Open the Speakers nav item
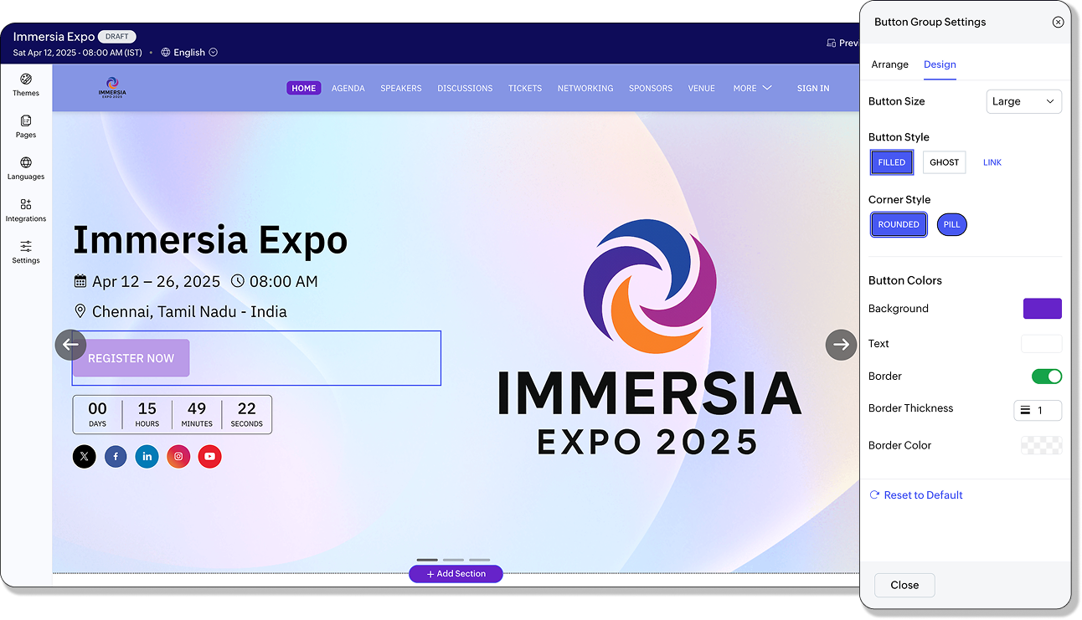1082x620 pixels. pos(401,88)
